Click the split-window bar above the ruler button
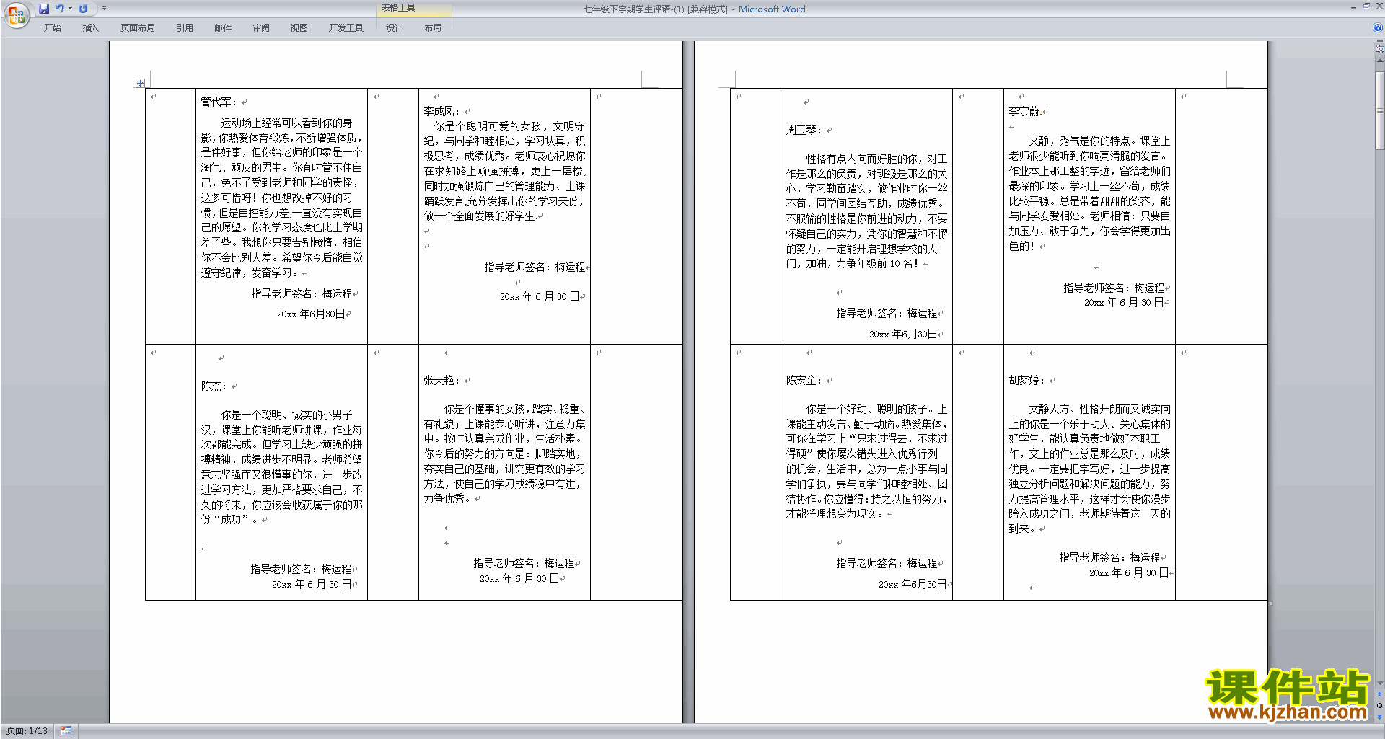Viewport: 1385px width, 739px height. click(1380, 41)
